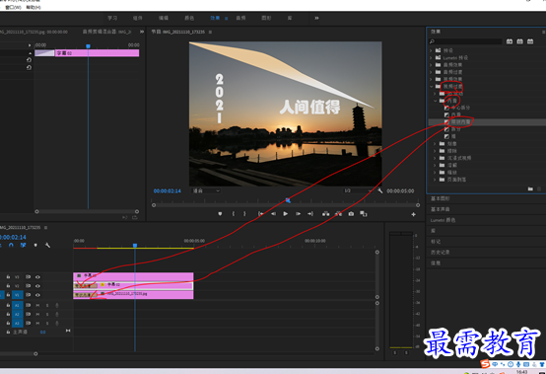Viewport: 546px width, 374px height.
Task: Click the timeline wrench display settings
Action: 47,246
